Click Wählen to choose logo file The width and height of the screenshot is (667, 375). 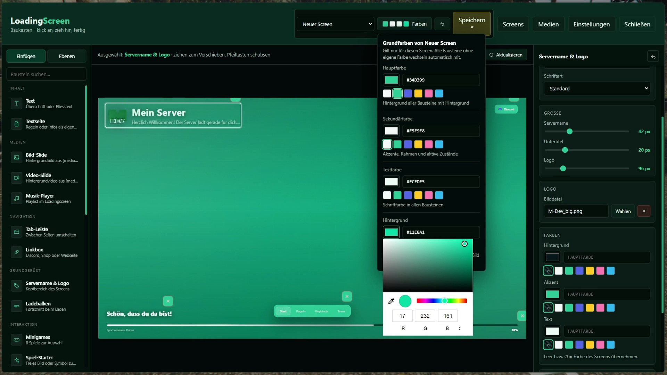[623, 211]
